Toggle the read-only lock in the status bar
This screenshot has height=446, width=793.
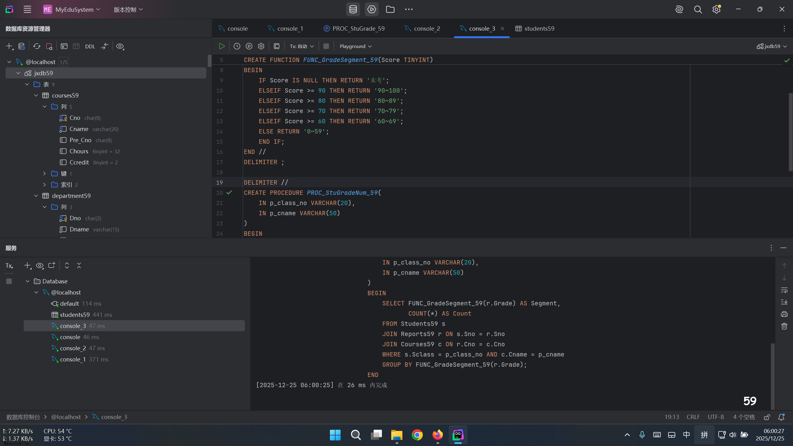pyautogui.click(x=767, y=417)
